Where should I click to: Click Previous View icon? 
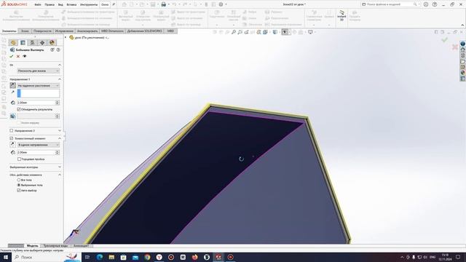pos(247,32)
